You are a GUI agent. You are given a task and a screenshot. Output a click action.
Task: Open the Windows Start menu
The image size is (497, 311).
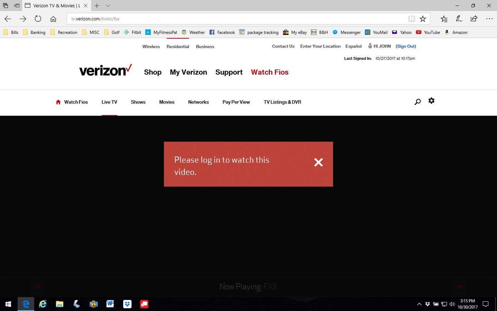8,304
